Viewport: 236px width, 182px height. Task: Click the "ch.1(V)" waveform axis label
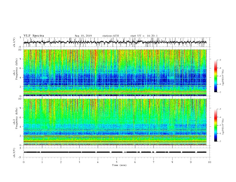click(x=14, y=42)
